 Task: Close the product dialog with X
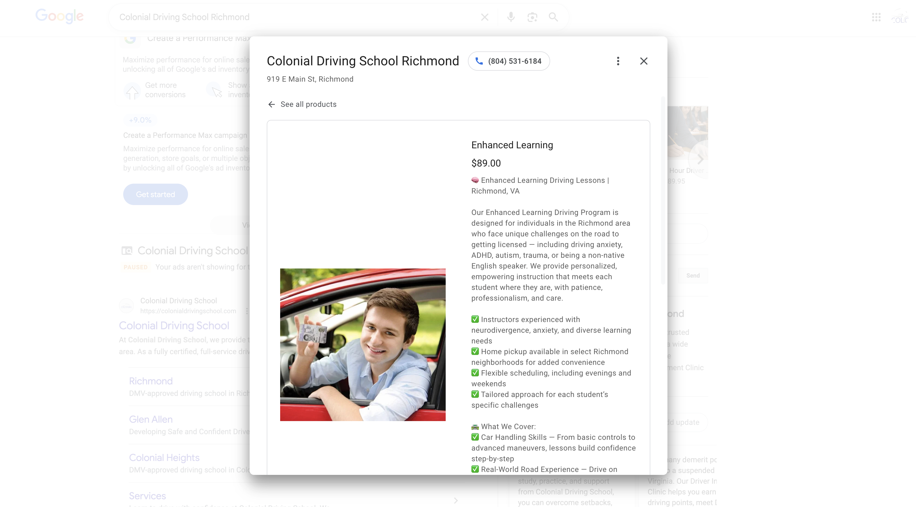644,61
